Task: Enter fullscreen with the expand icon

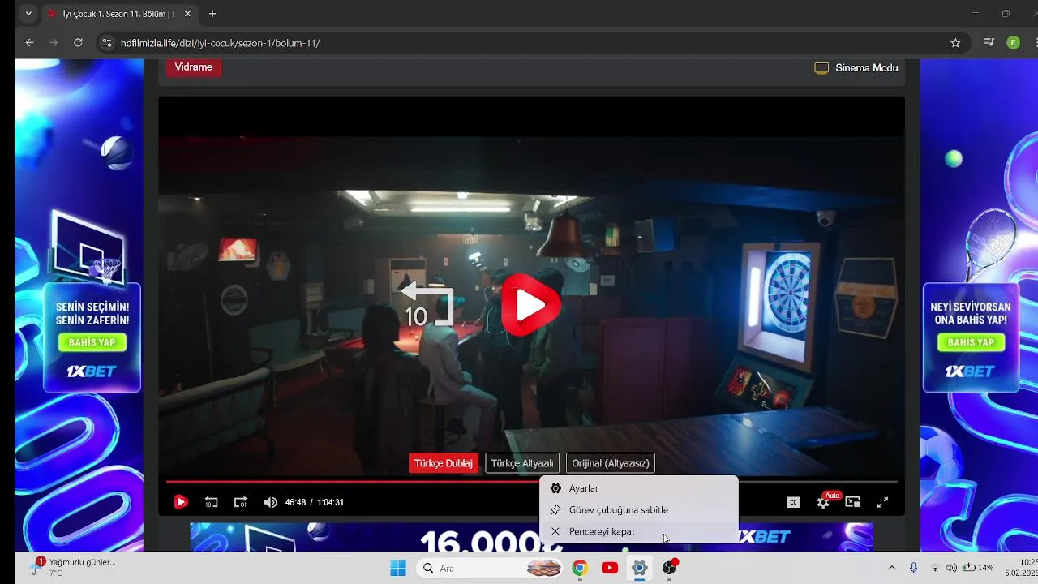Action: click(882, 502)
